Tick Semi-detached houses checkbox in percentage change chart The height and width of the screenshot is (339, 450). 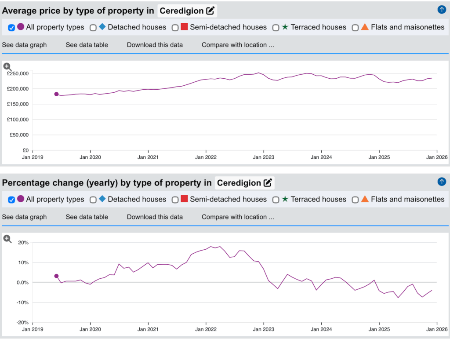[x=175, y=200]
